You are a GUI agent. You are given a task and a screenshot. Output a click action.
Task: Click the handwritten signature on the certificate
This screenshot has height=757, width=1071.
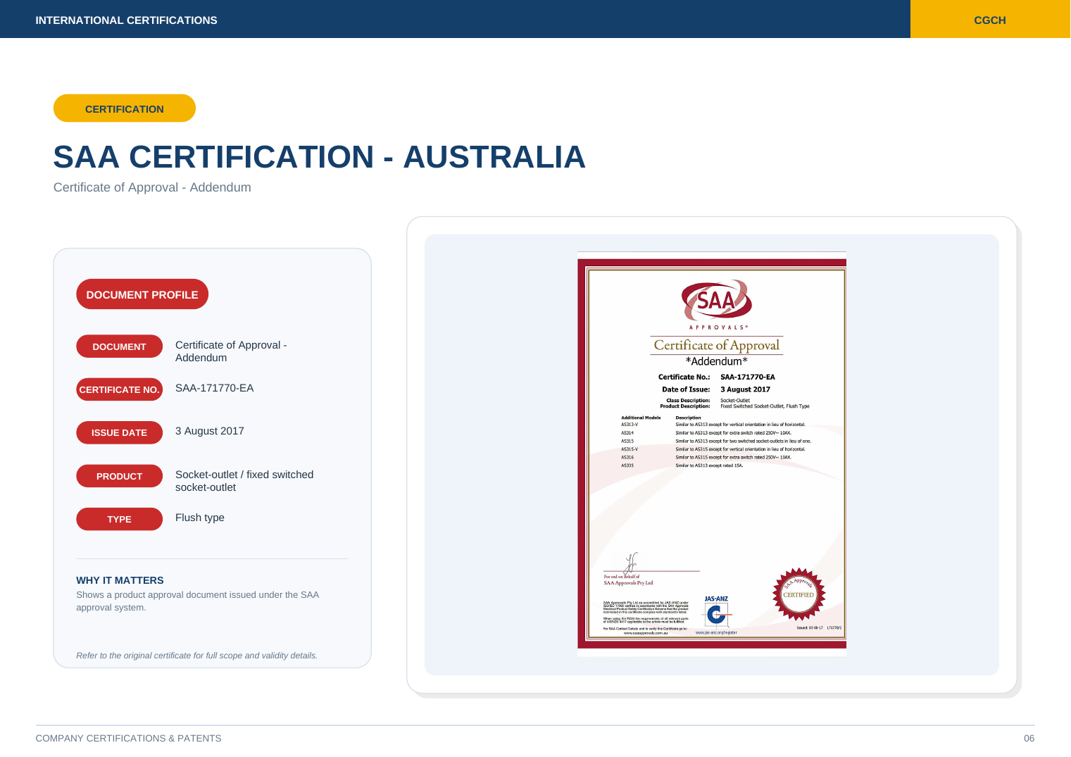click(x=631, y=563)
